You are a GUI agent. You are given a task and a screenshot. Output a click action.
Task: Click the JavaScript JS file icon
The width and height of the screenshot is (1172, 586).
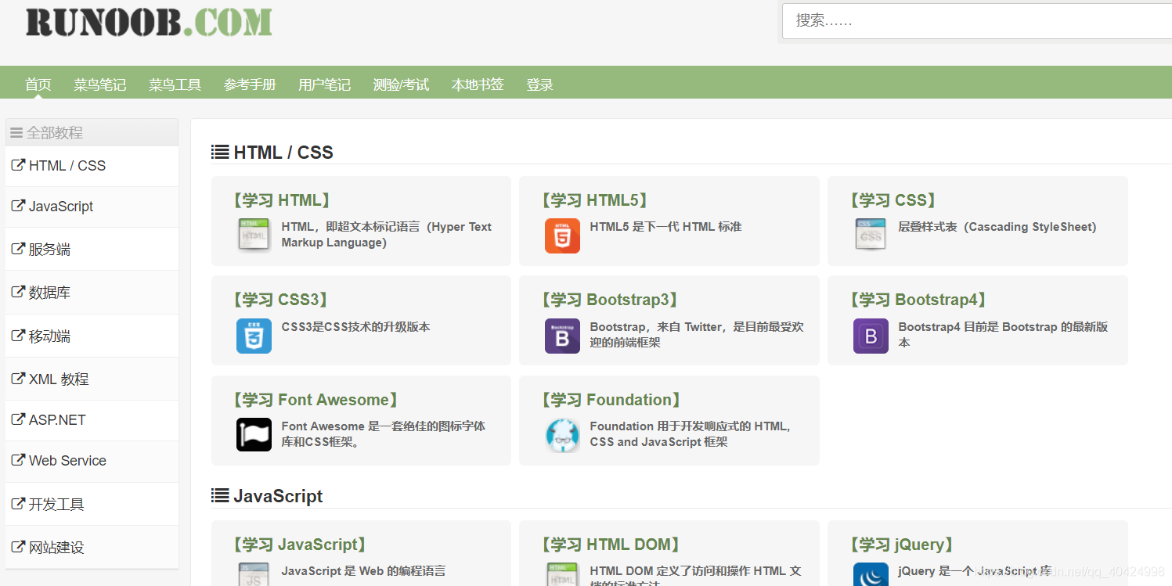point(254,574)
